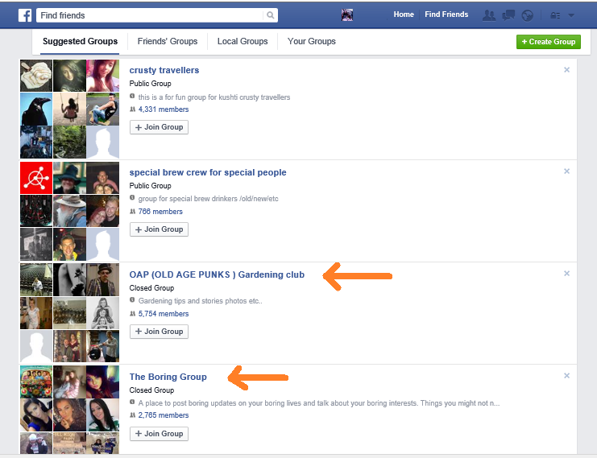Click the search magnifier icon
The width and height of the screenshot is (597, 458).
(x=271, y=15)
